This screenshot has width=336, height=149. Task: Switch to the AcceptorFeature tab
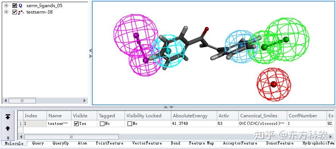point(240,143)
